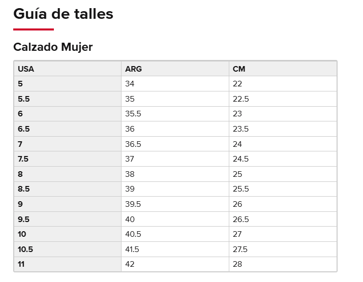Screen dimensions: 363x282
Task: Click ARG size 39.5 cell
Action: (175, 204)
